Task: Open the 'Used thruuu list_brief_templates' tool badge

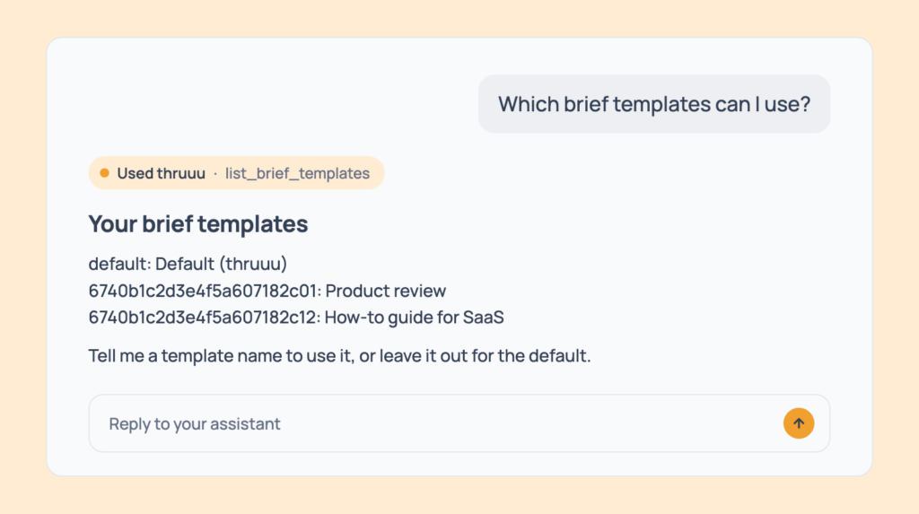Action: 236,173
